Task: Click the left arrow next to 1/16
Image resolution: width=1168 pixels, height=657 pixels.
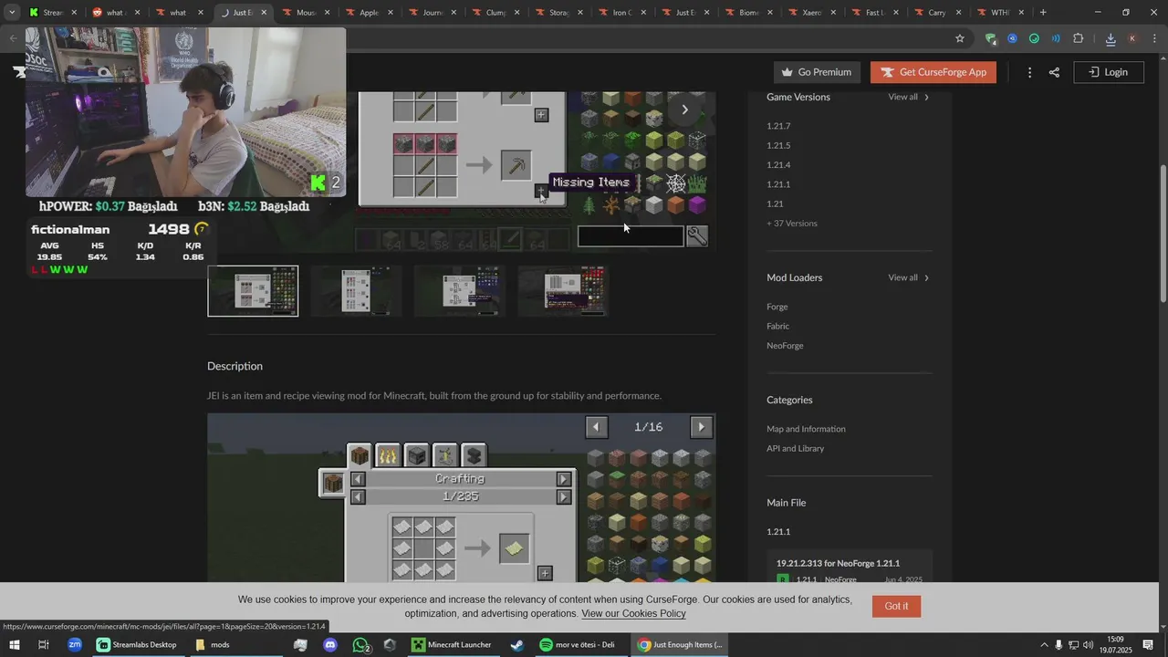Action: [x=596, y=427]
